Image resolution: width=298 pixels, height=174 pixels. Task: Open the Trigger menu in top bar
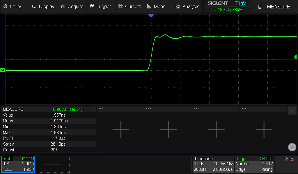[x=100, y=6]
